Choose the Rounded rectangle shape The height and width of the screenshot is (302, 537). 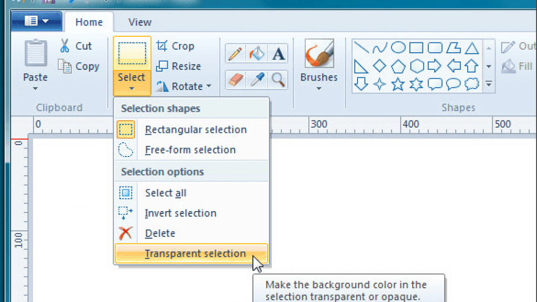435,47
